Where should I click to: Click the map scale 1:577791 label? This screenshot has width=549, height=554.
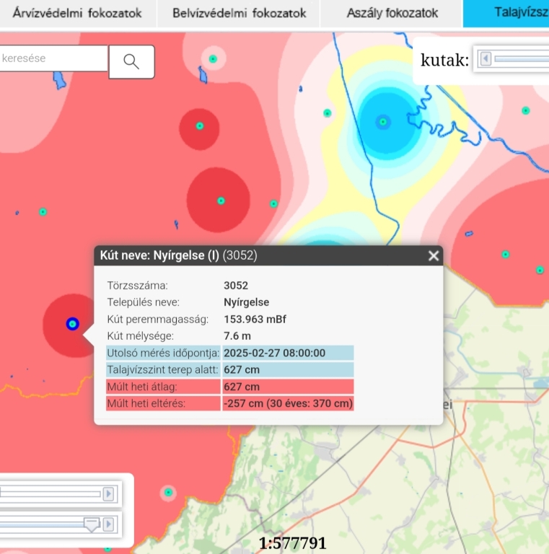click(x=292, y=543)
